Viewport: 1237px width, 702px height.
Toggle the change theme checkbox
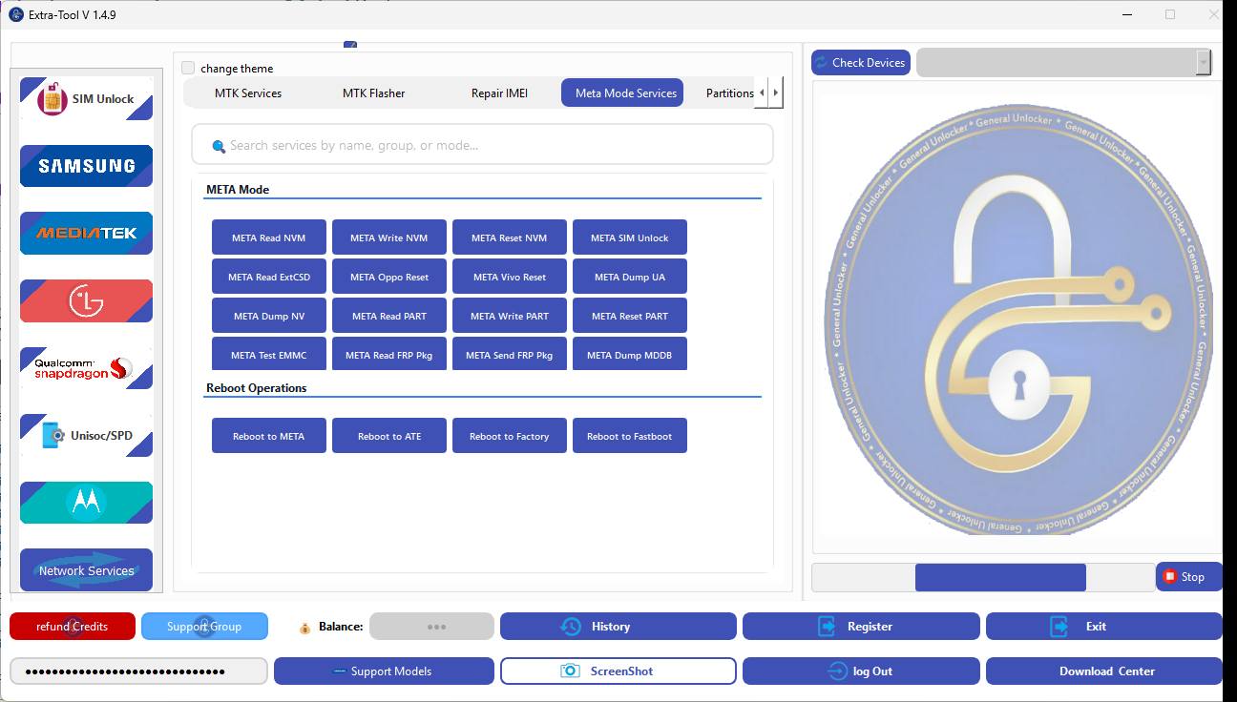tap(189, 69)
